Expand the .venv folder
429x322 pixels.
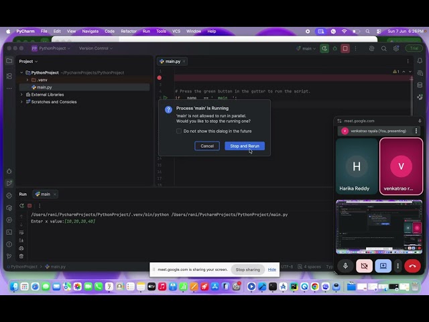[x=27, y=80]
